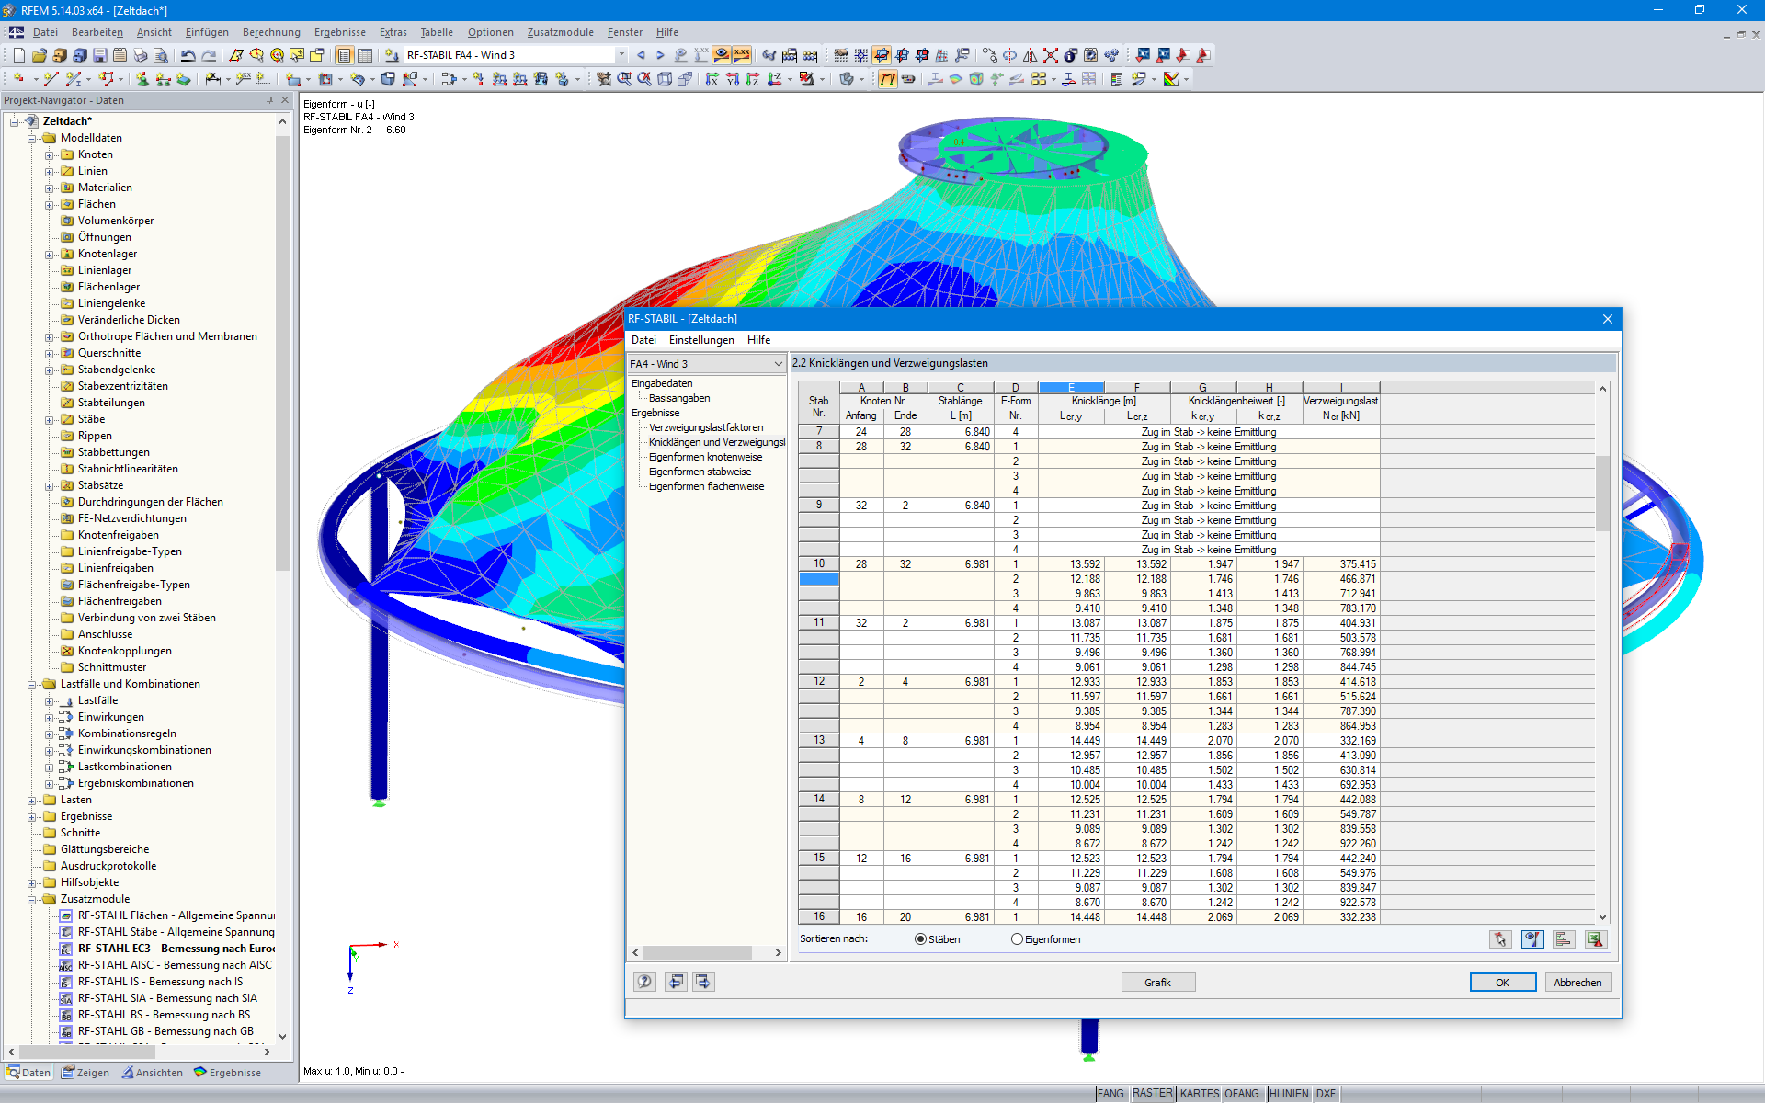
Task: Click the Grafik button
Action: [x=1158, y=983]
